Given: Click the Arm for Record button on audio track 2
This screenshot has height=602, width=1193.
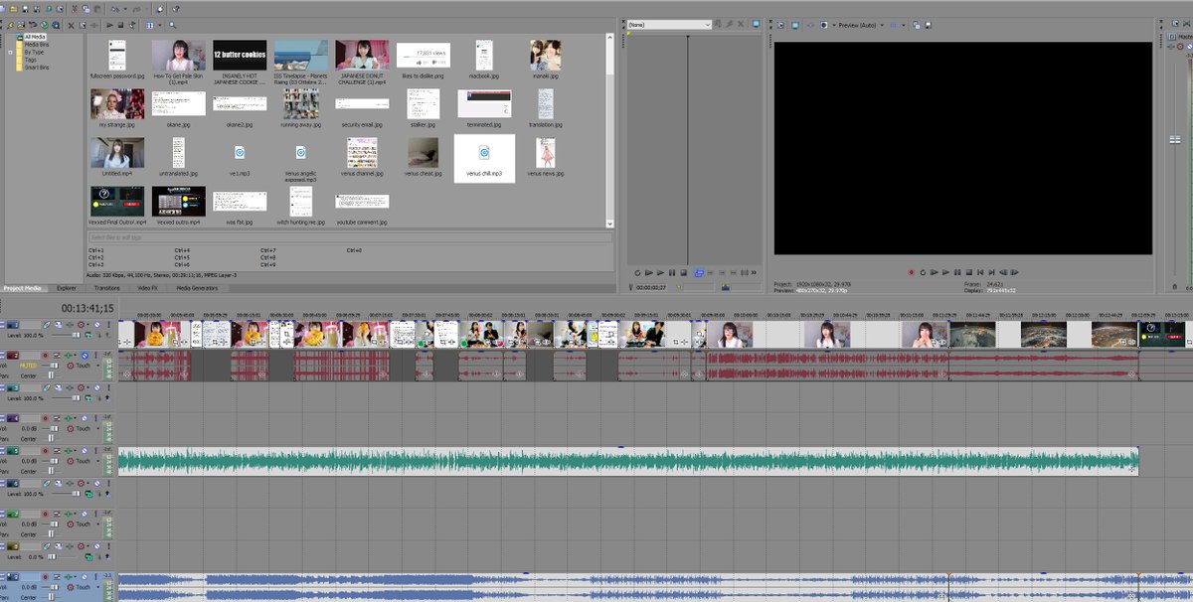Looking at the screenshot, I should tap(47, 354).
